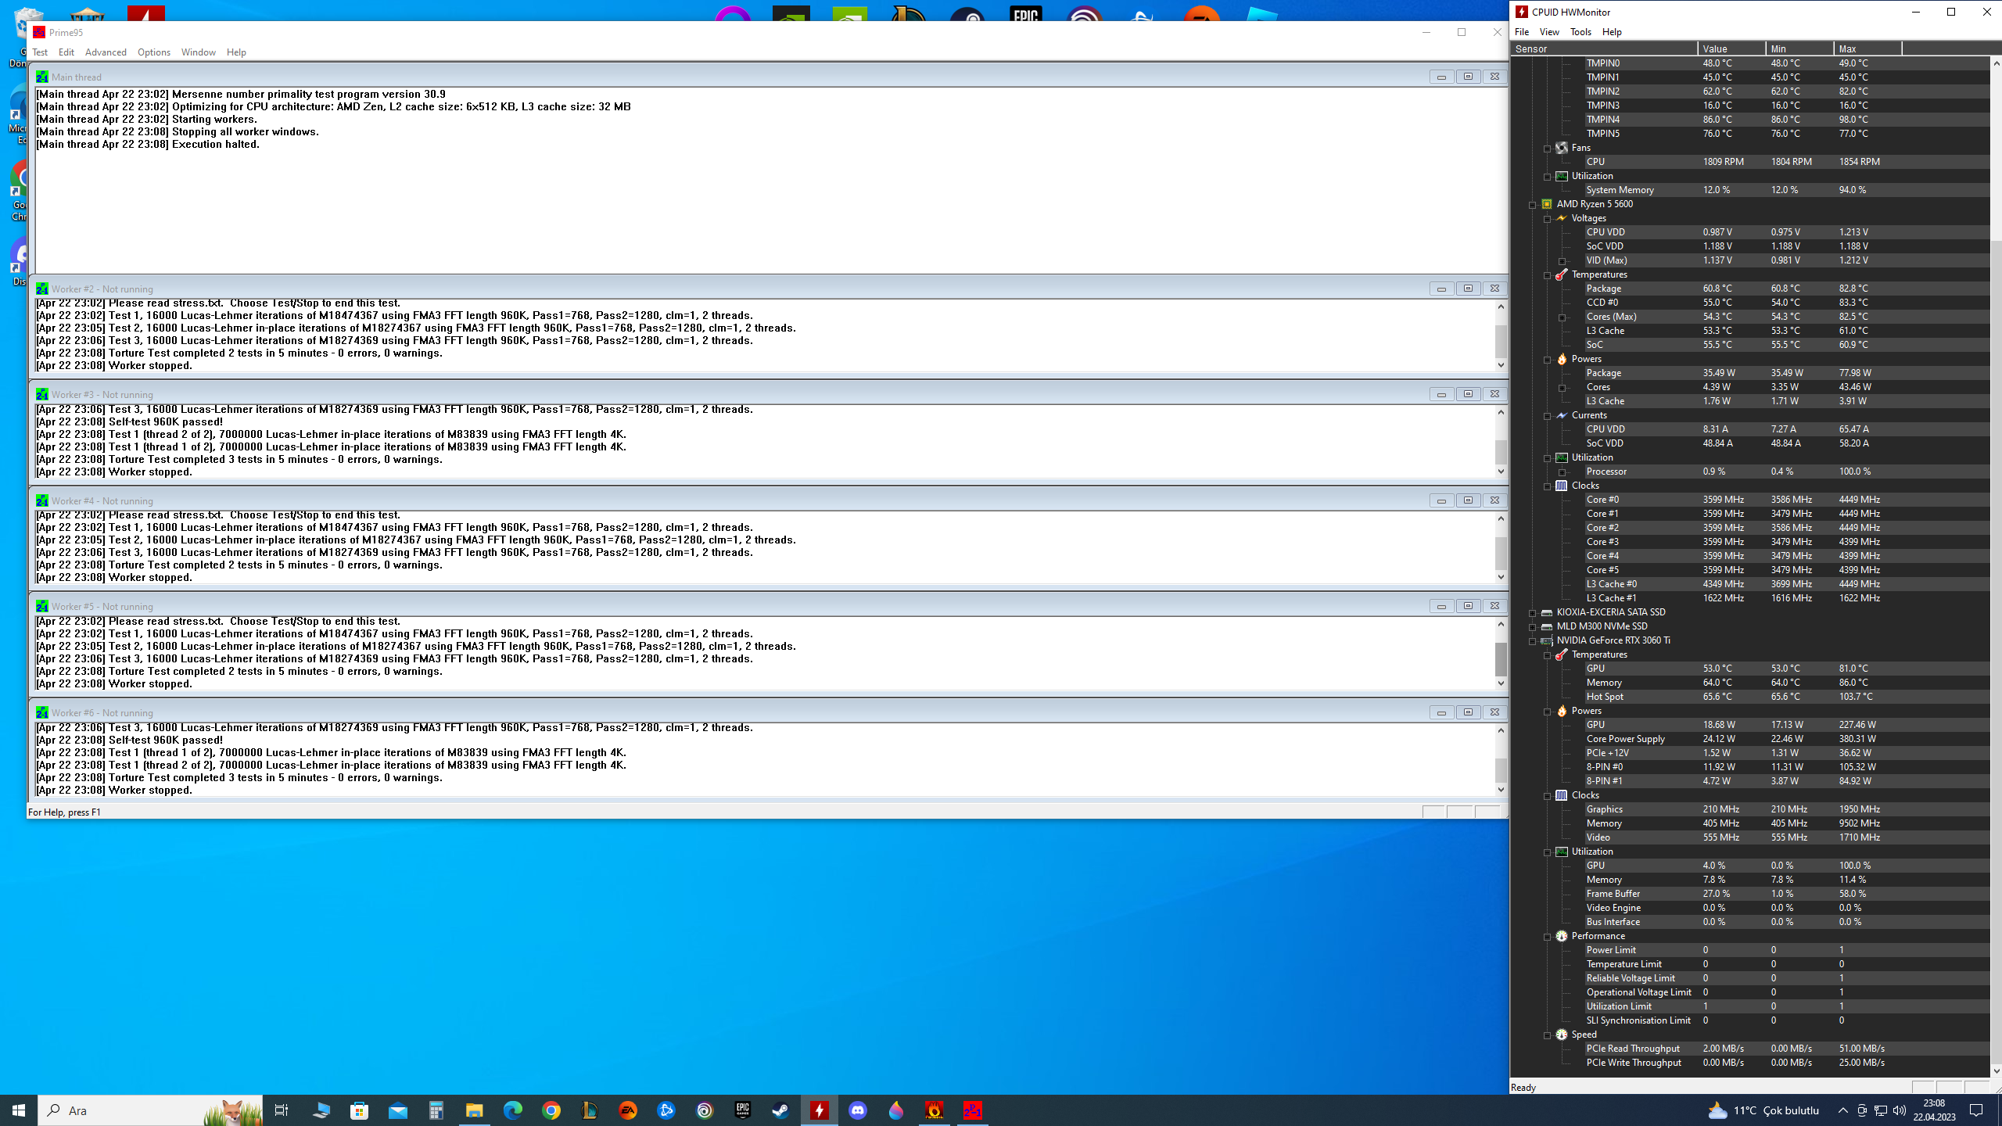Click Worker #4 window icon
The width and height of the screenshot is (2002, 1126).
(42, 500)
